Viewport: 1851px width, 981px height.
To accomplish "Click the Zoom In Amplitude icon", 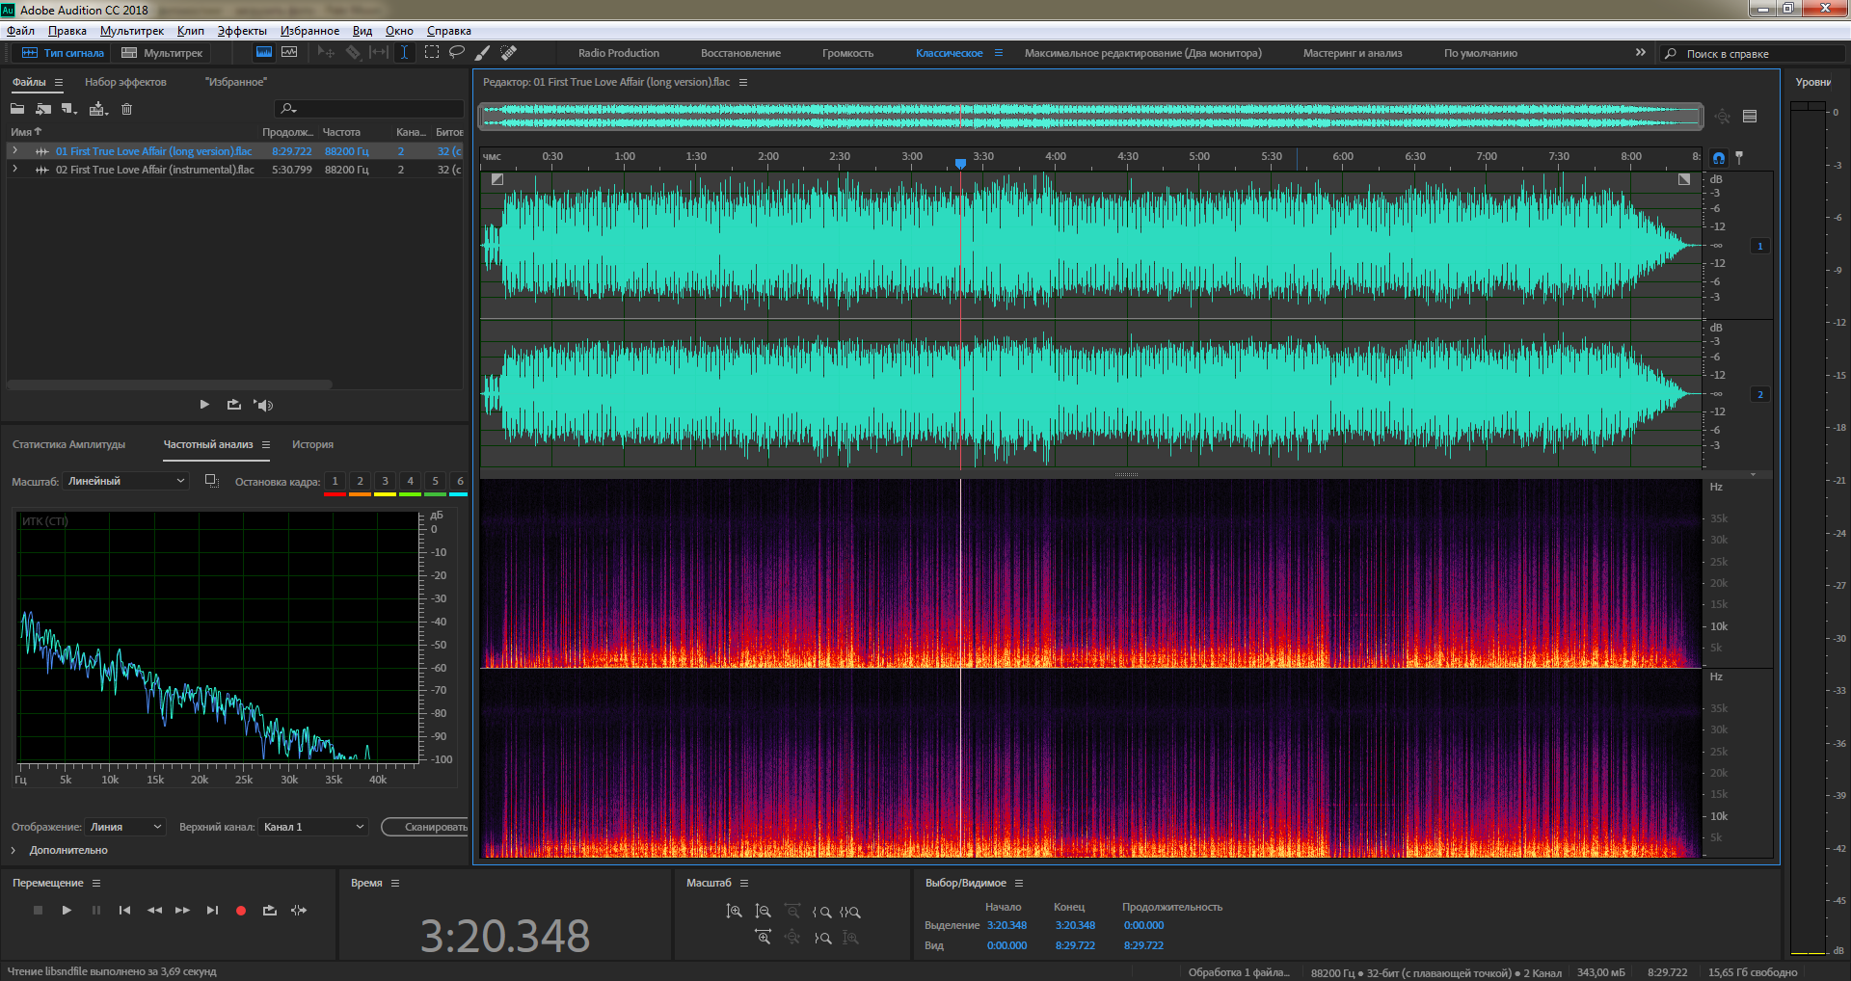I will (734, 911).
